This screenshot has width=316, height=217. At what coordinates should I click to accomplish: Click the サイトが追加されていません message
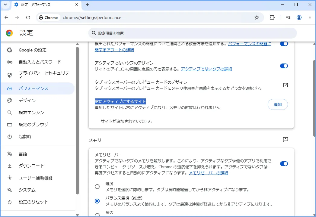[x=126, y=121]
